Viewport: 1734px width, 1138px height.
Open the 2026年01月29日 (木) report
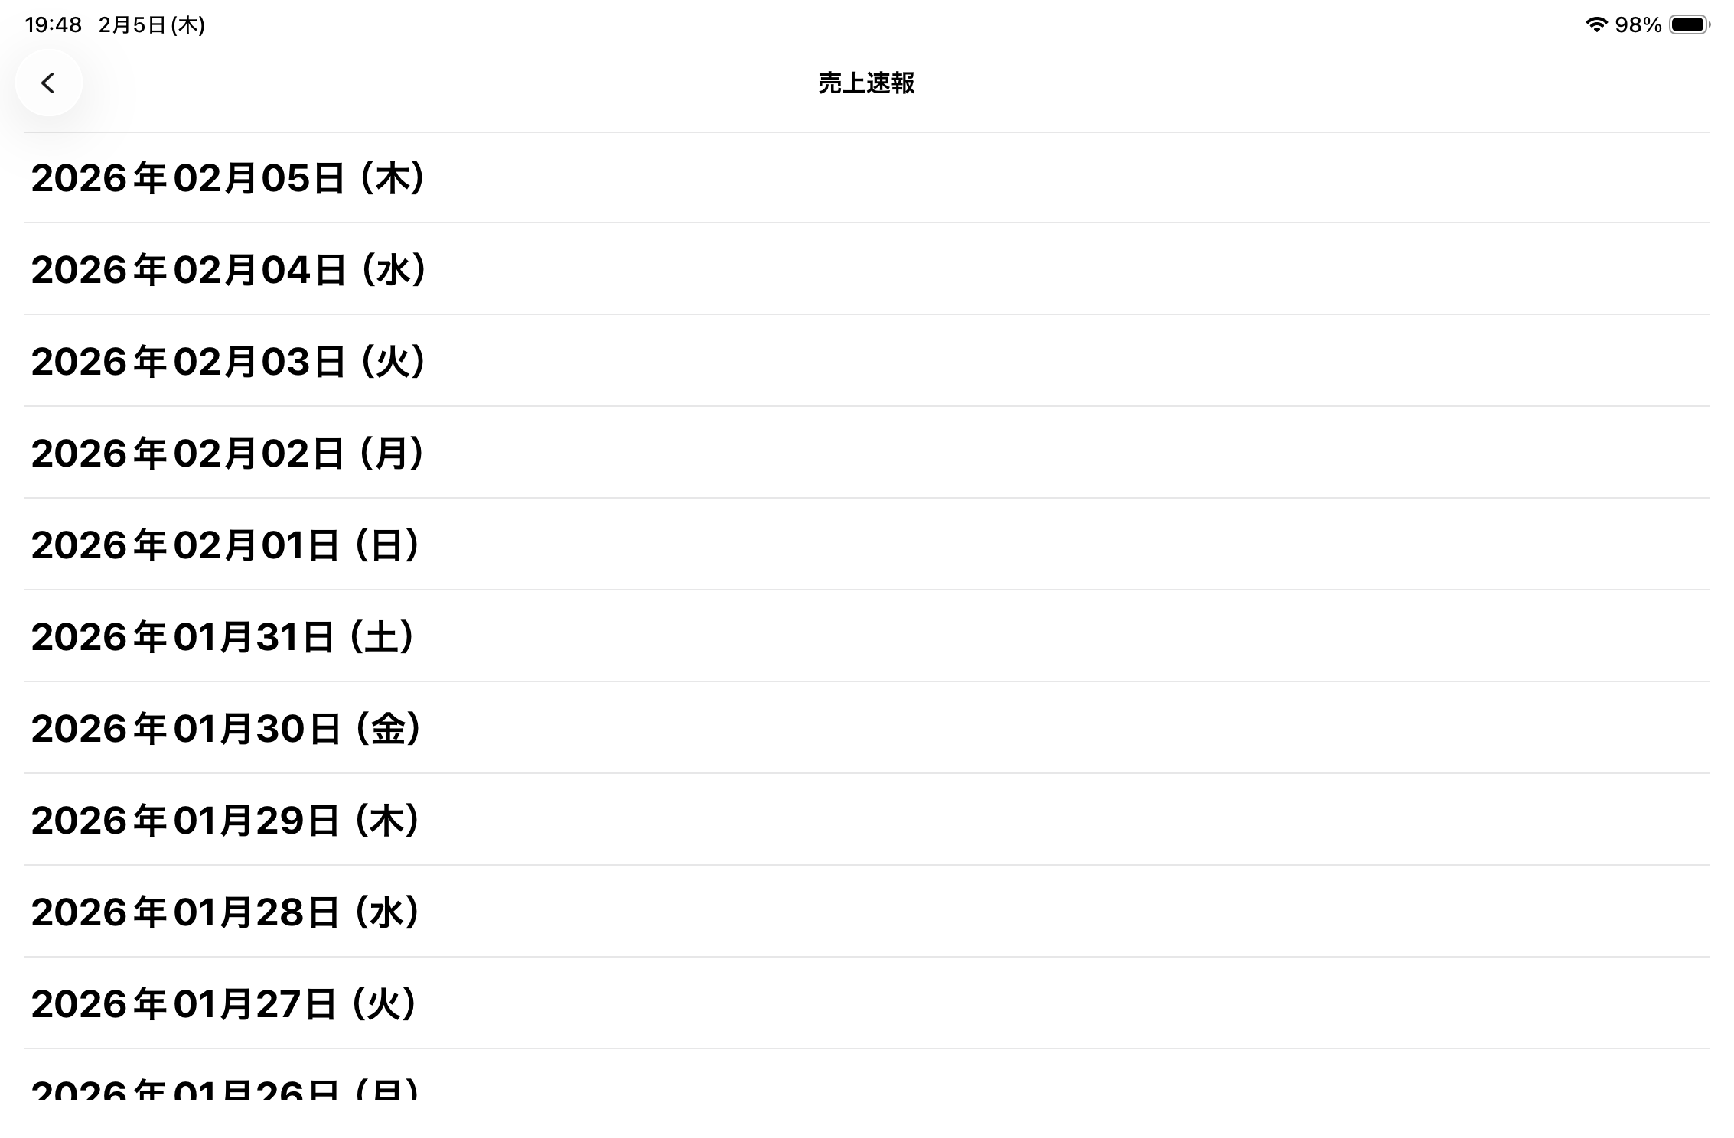pos(225,821)
